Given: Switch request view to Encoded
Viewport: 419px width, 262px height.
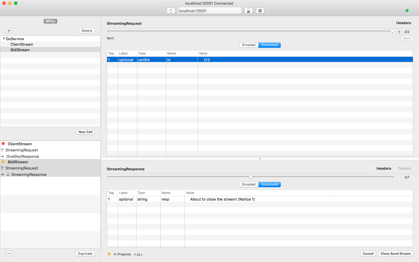Looking at the screenshot, I should coord(249,45).
